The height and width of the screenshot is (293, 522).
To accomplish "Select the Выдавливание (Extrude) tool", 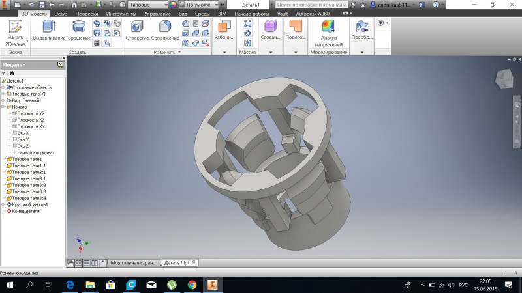I will (49, 30).
